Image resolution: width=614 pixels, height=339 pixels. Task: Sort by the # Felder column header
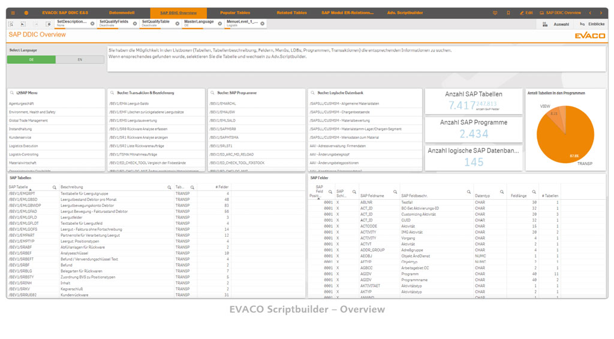222,187
